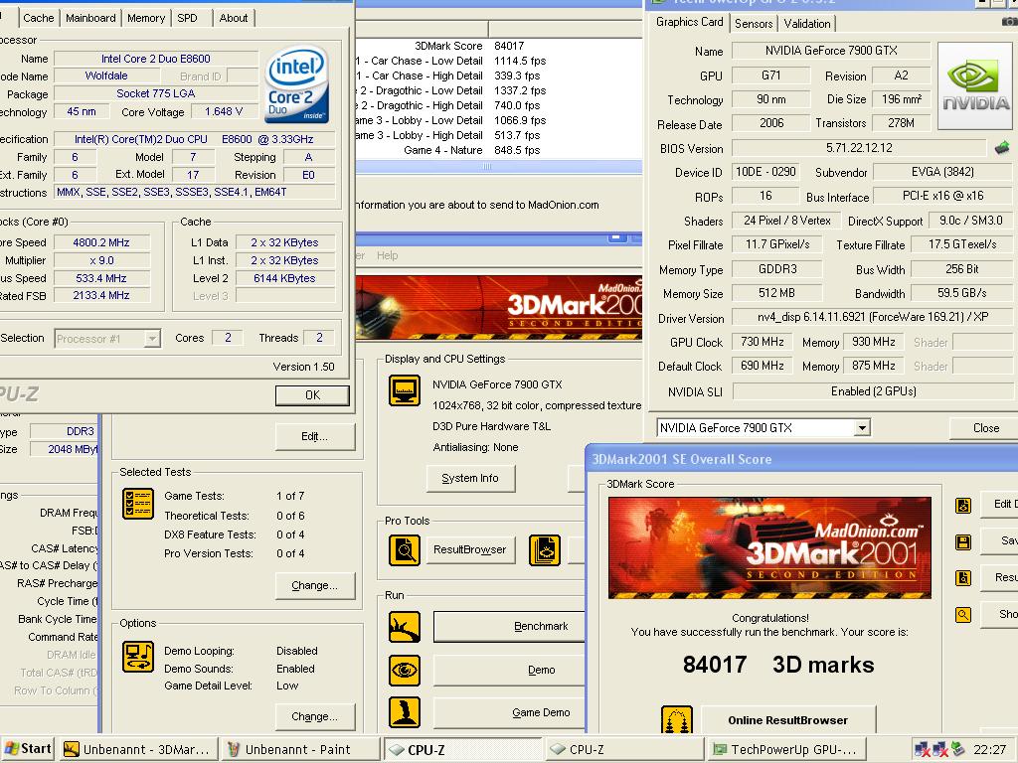Screen dimensions: 1018x763
Task: Click the 3DMark Score 84017 result row
Action: 499,46
